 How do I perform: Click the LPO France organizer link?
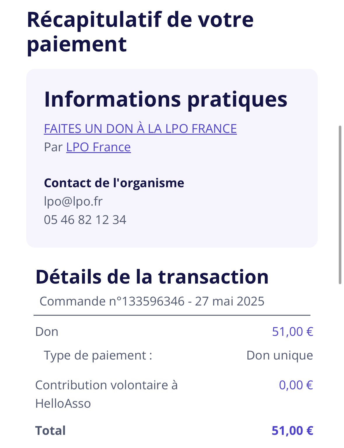(x=98, y=147)
